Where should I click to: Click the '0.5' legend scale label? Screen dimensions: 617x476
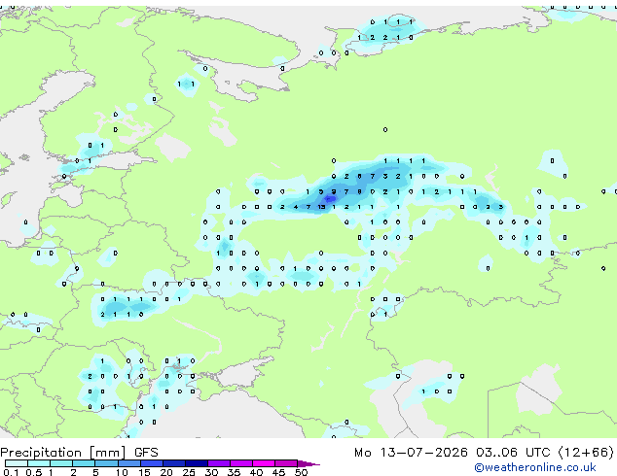pos(33,472)
